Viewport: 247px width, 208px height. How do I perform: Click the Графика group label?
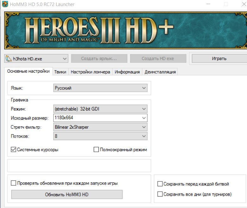[19, 100]
